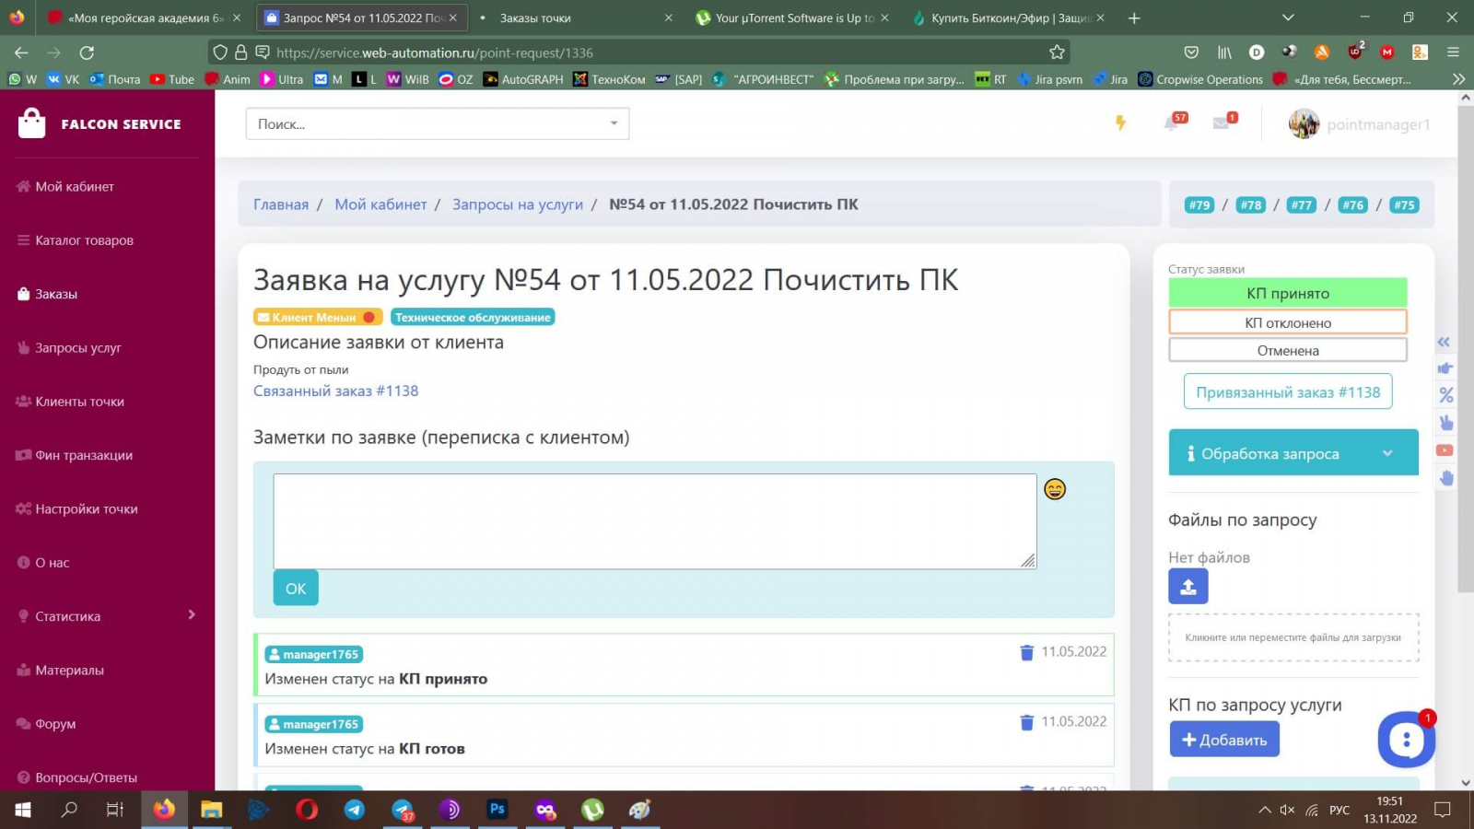The image size is (1474, 829).
Task: Open the browser Library icon in toolbar
Action: click(1224, 53)
